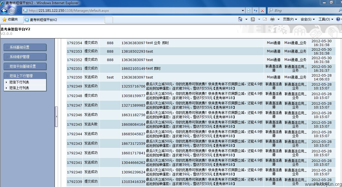Expand the 系统基础设置 sidebar section
The height and width of the screenshot is (187, 342).
25,47
